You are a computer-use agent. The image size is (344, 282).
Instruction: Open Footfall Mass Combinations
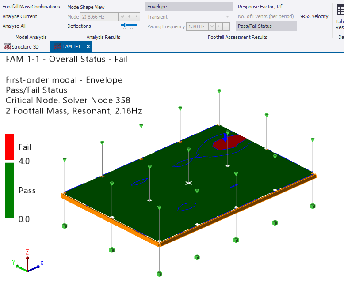pyautogui.click(x=31, y=7)
